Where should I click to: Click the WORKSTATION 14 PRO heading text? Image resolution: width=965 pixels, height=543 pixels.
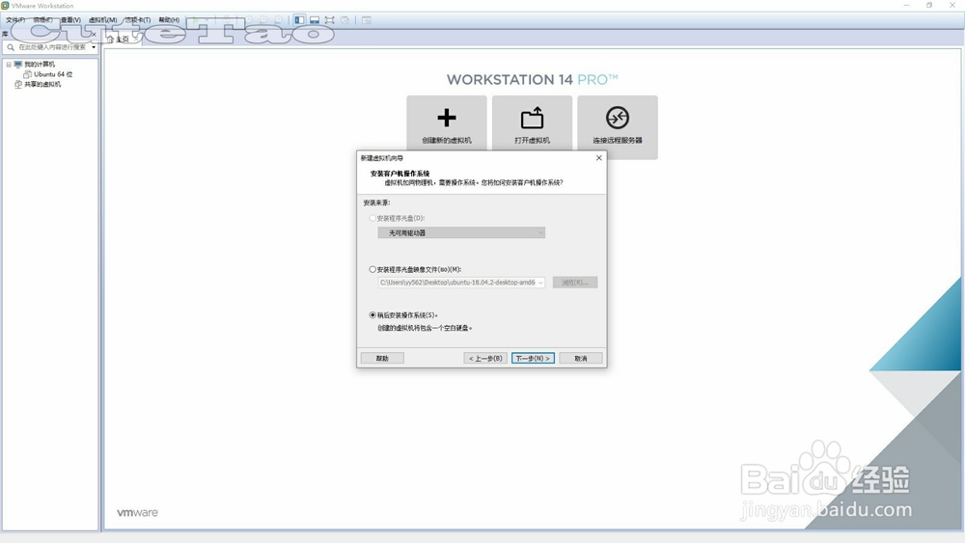[x=533, y=79]
